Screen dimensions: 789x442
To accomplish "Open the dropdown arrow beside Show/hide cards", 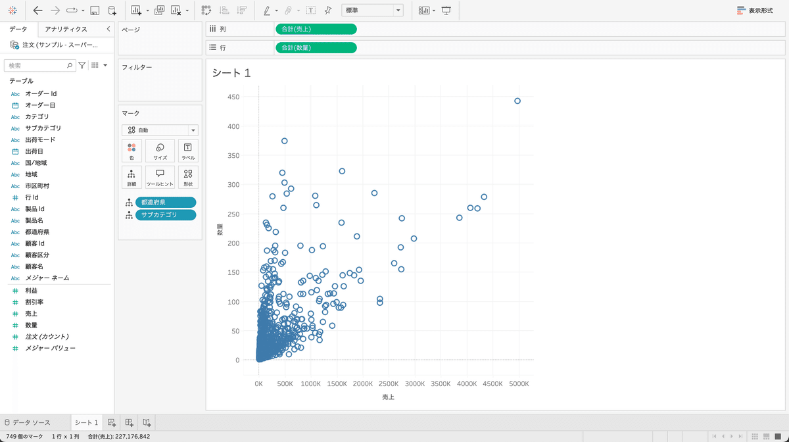I will pos(434,11).
